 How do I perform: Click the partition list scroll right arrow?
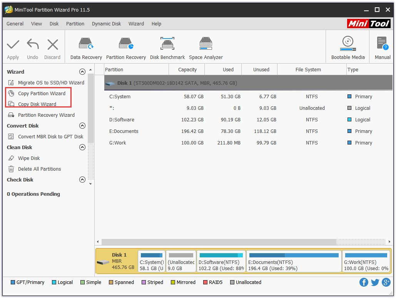[x=389, y=242]
